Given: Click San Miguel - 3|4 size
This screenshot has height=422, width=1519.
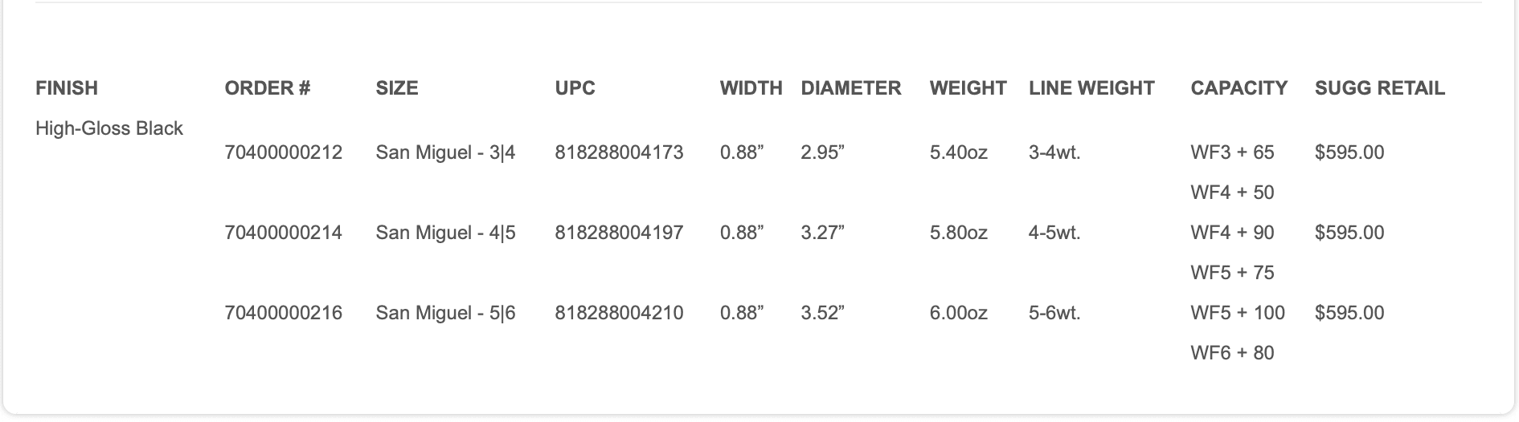Looking at the screenshot, I should pos(445,152).
